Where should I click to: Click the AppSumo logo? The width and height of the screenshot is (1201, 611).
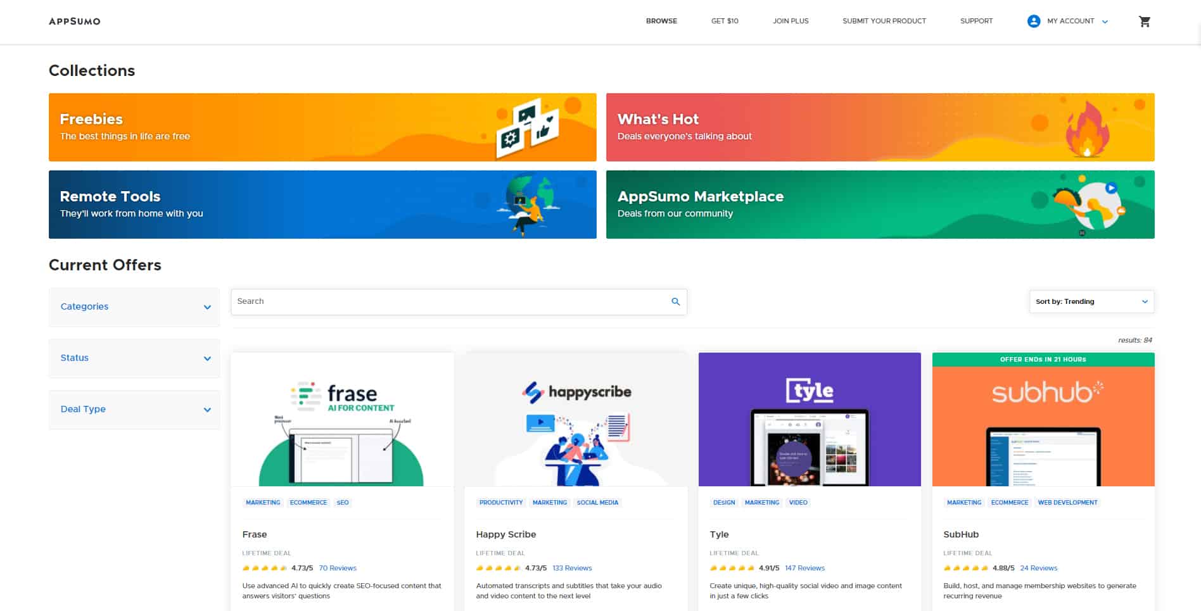73,21
